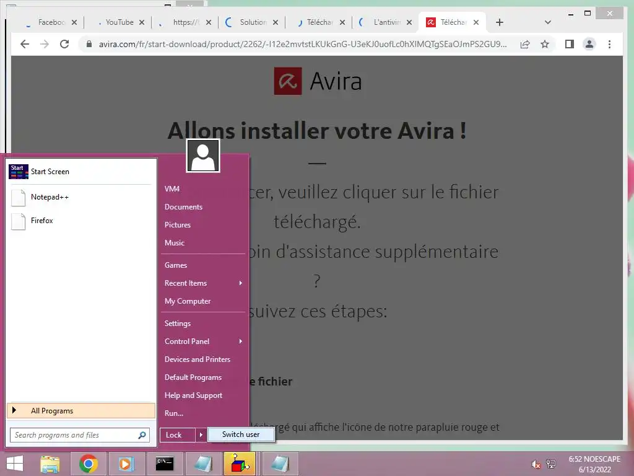This screenshot has height=476, width=634.
Task: Open File Explorer from taskbar
Action: point(50,464)
